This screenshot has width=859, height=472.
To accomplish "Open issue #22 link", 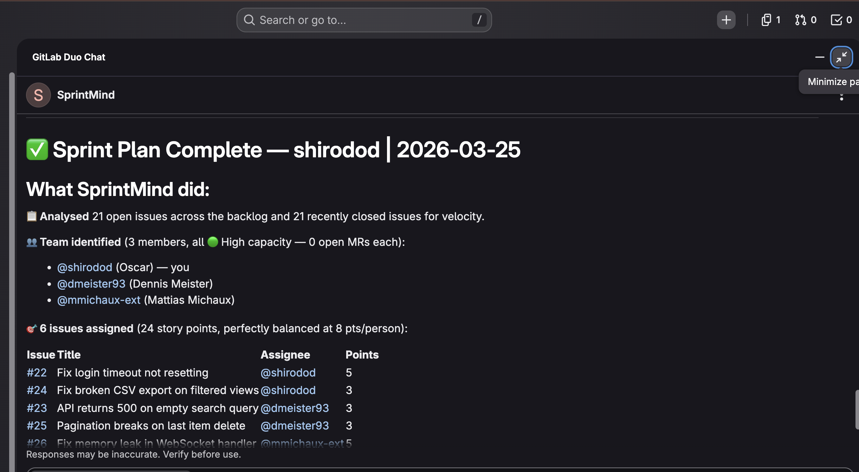I will [37, 373].
